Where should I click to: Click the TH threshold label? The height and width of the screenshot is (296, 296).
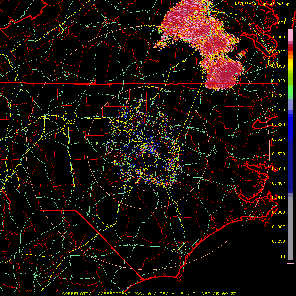click(283, 256)
